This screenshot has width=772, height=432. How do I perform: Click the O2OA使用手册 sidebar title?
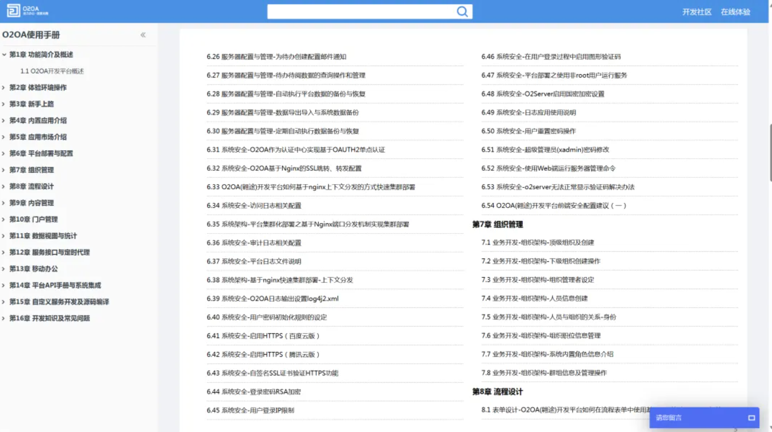[x=31, y=35]
